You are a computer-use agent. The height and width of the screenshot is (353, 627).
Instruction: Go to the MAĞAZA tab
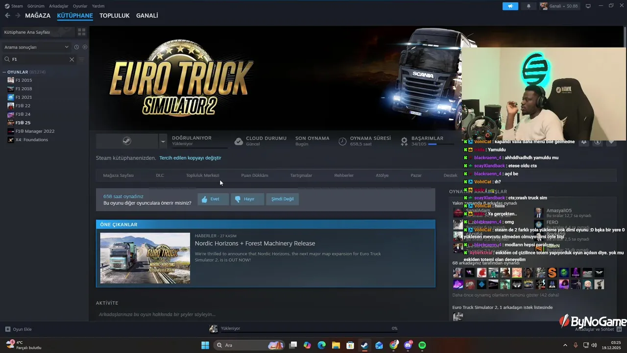[38, 16]
